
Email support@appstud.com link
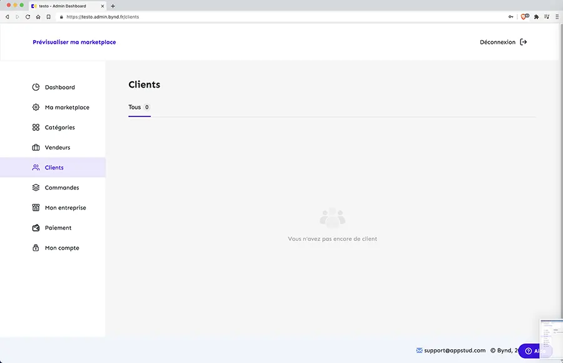pos(455,350)
